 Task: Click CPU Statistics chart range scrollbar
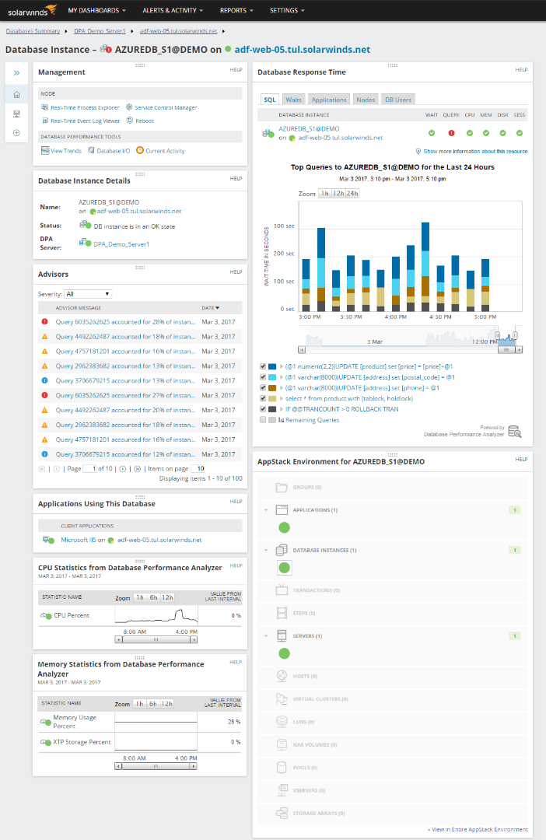(156, 639)
